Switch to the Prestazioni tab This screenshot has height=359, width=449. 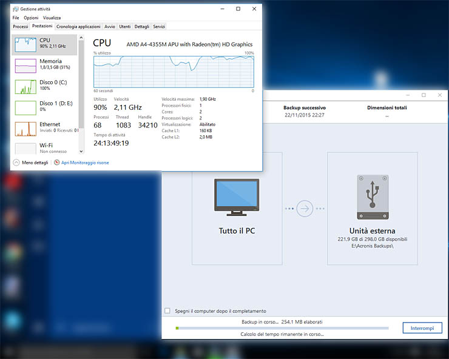coord(42,26)
